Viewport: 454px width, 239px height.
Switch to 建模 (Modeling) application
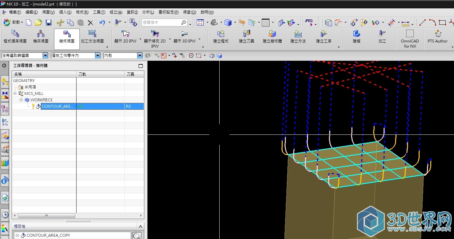pos(357,37)
